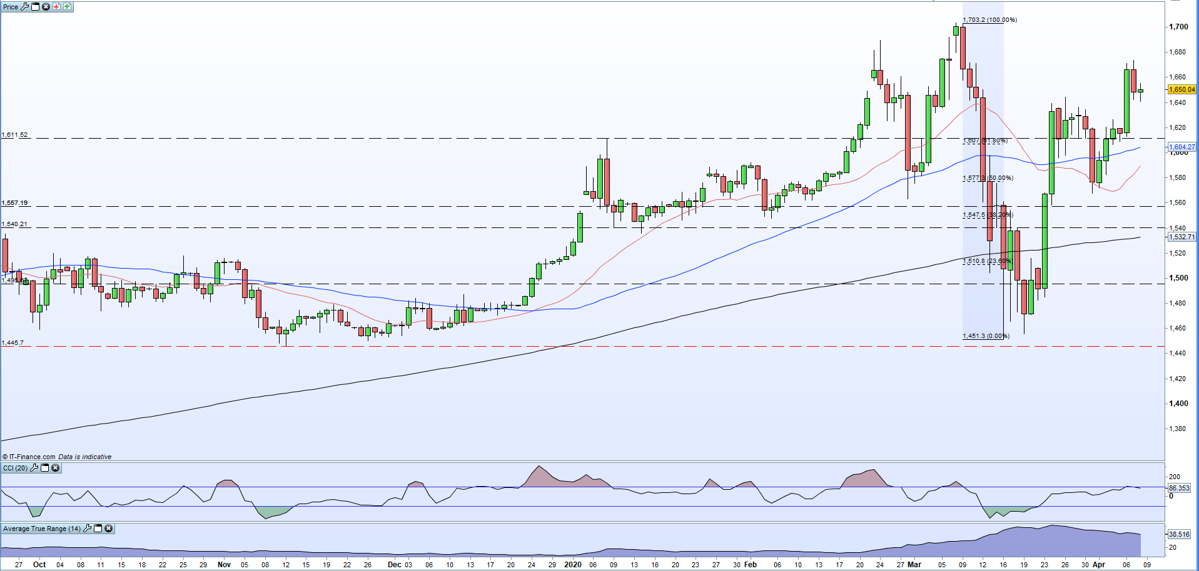Click Fibonacci 1,547.5 (38.20%) label
The height and width of the screenshot is (571, 1199).
[x=988, y=215]
